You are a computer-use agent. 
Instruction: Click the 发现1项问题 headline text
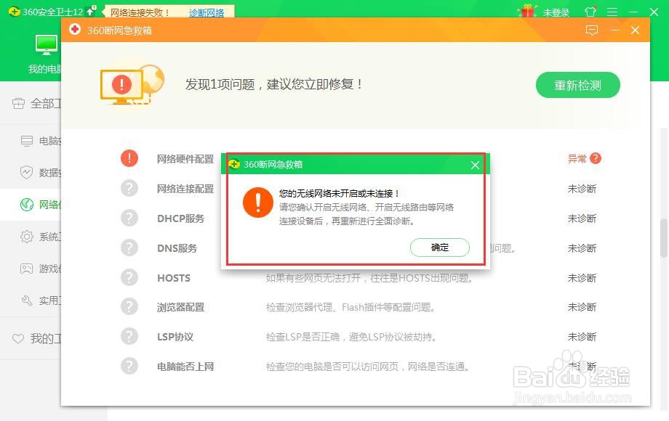click(273, 84)
